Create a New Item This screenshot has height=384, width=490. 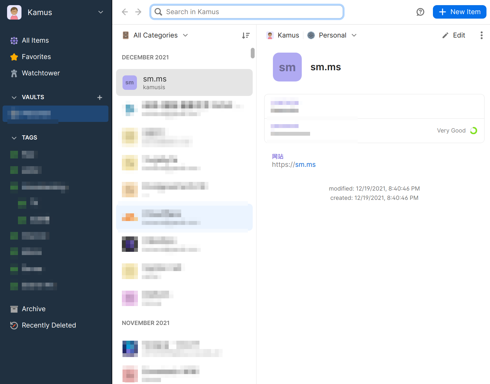pyautogui.click(x=460, y=12)
